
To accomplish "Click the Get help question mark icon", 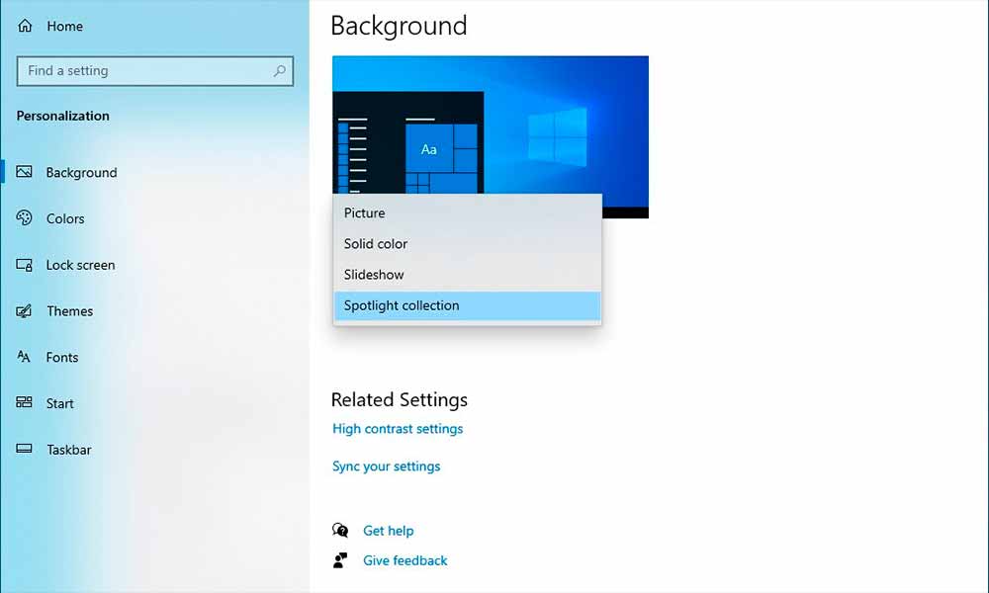I will tap(340, 530).
